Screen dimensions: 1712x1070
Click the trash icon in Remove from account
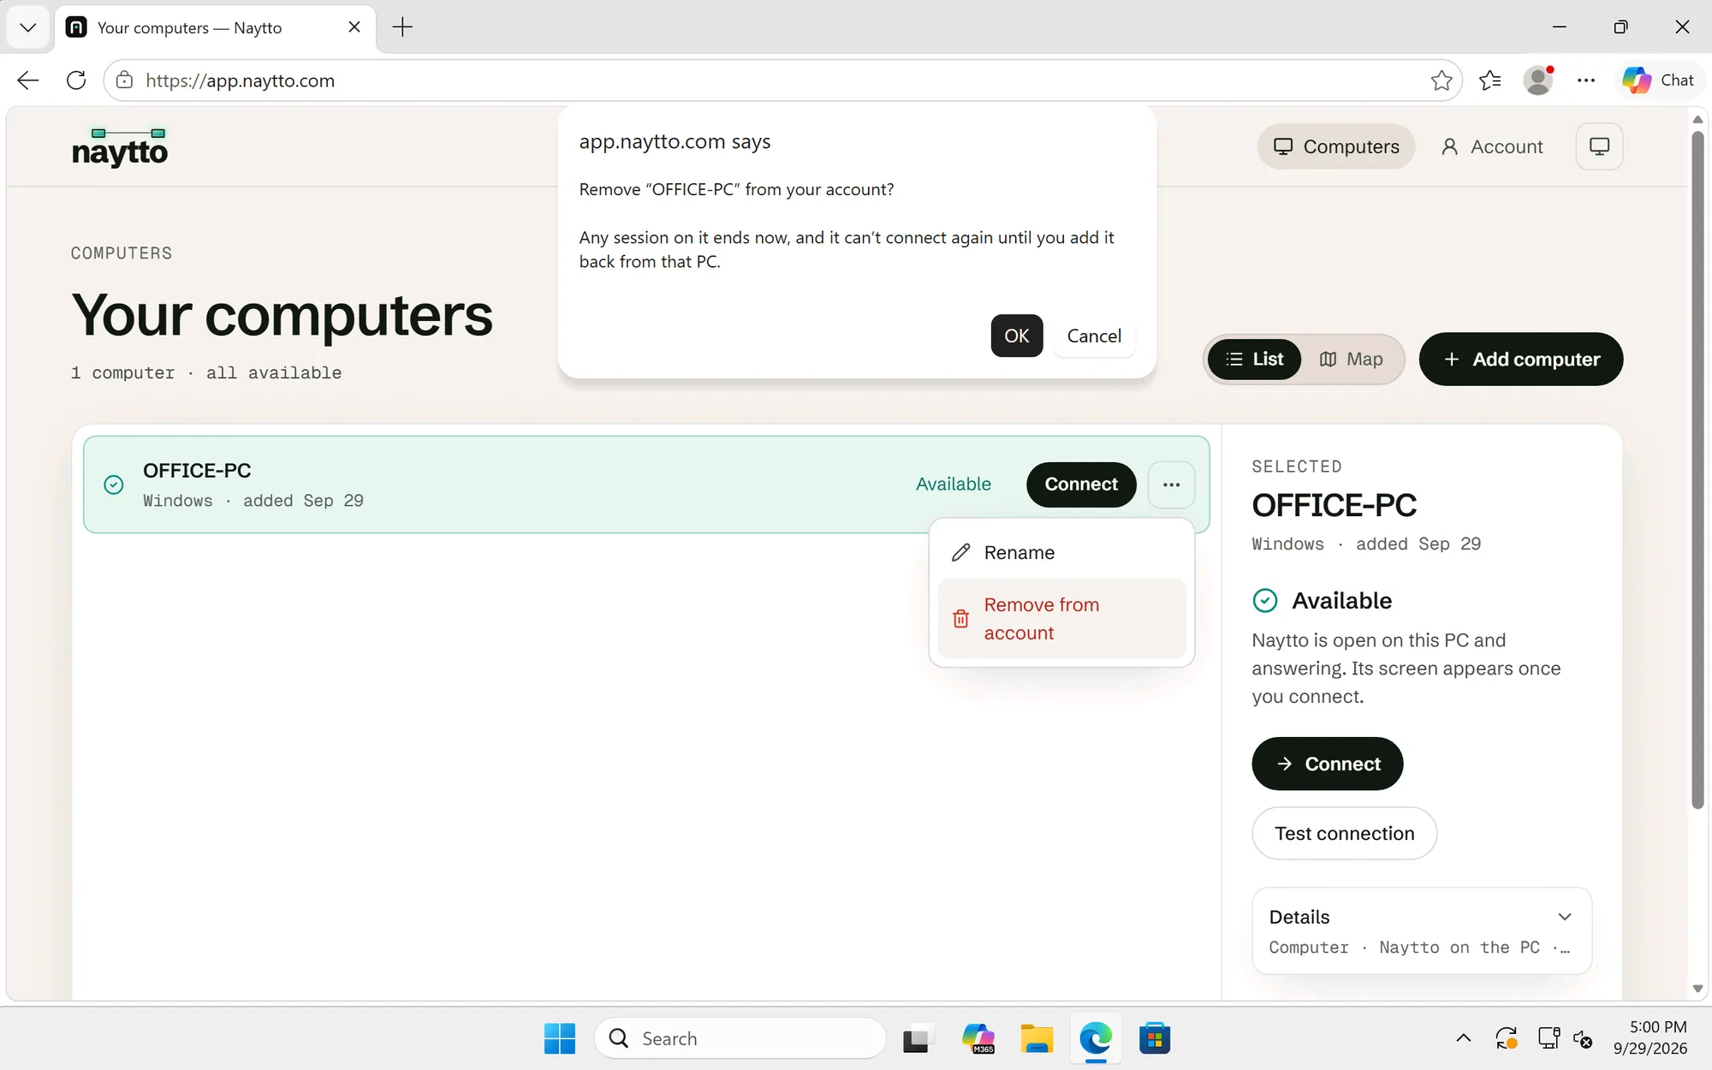pos(960,619)
